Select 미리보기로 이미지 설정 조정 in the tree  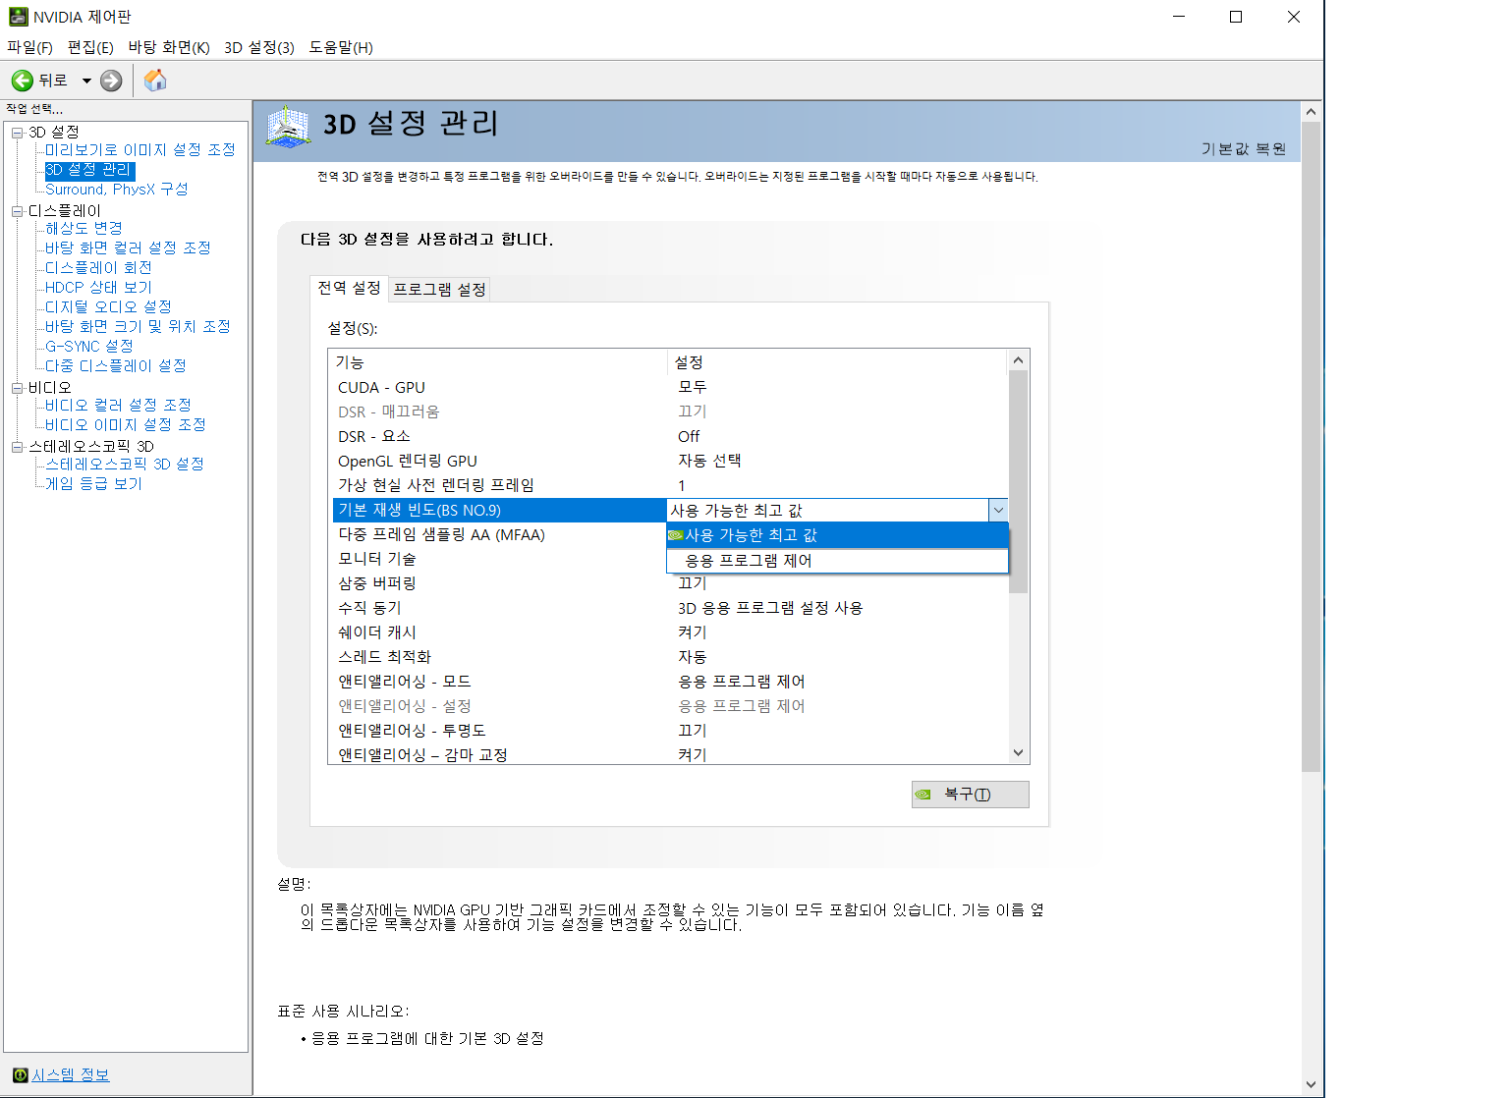point(140,149)
